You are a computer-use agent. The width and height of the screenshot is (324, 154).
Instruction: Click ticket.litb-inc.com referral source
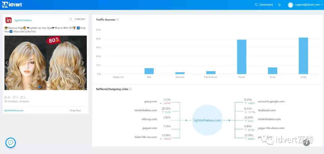[146, 137]
